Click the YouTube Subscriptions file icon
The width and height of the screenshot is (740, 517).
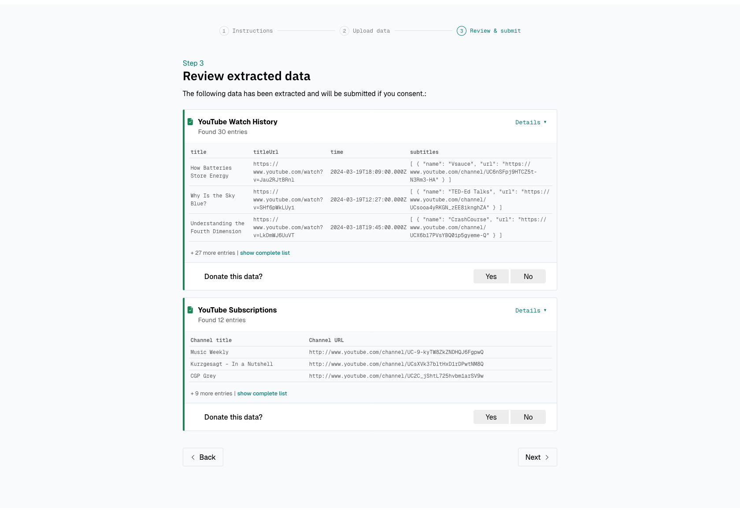pyautogui.click(x=190, y=310)
